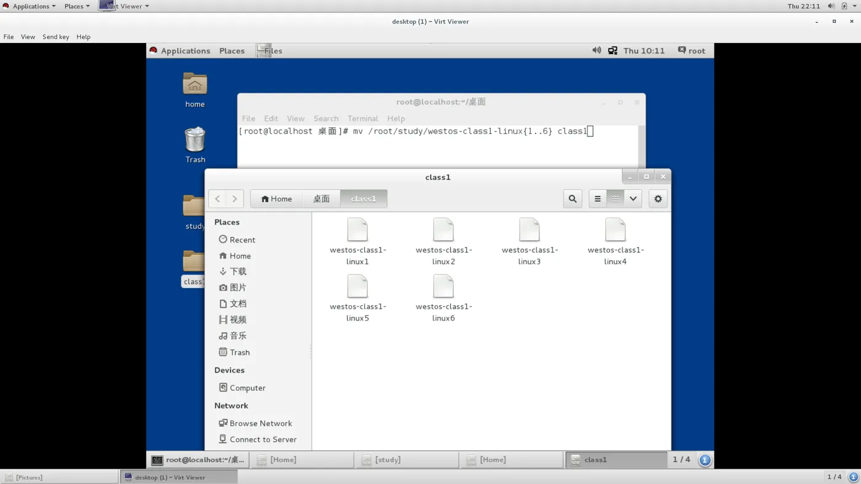Click the search magnifier in Files toolbar
The width and height of the screenshot is (861, 484).
(573, 198)
